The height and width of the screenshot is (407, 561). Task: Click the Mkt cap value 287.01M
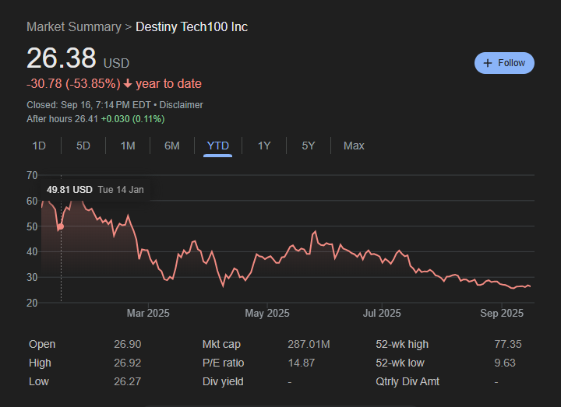coord(309,344)
